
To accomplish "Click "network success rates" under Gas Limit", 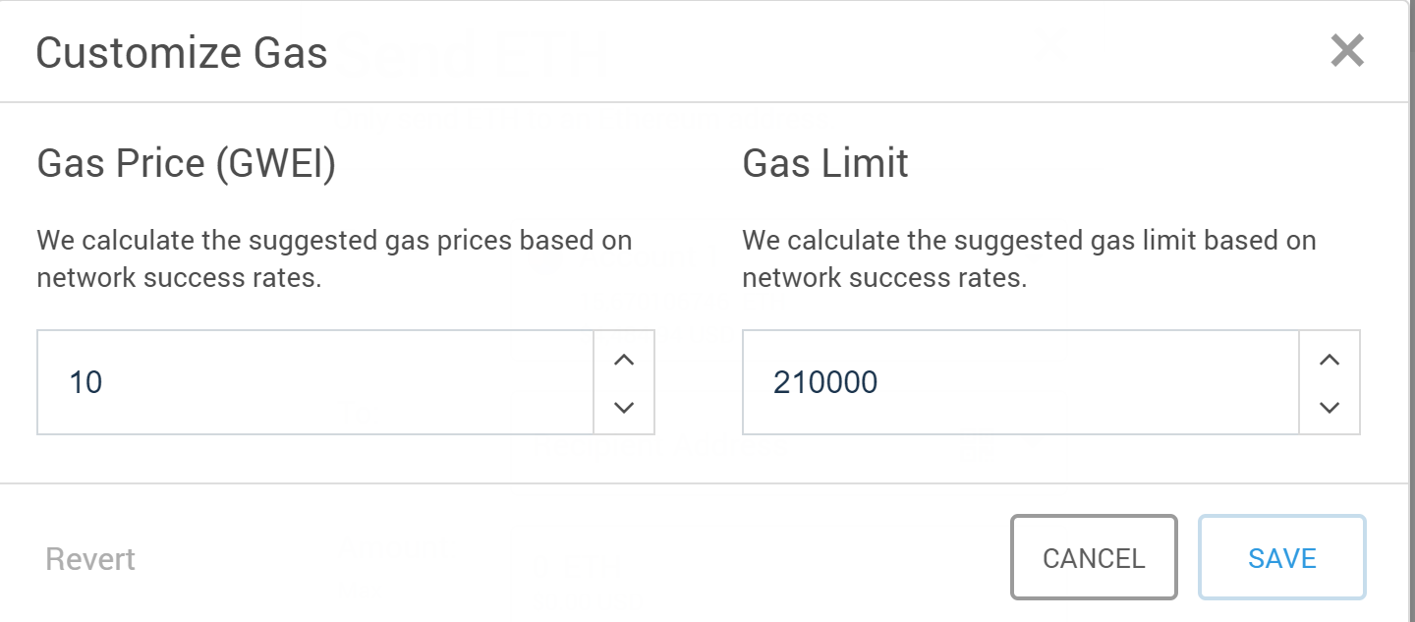I will (x=884, y=278).
